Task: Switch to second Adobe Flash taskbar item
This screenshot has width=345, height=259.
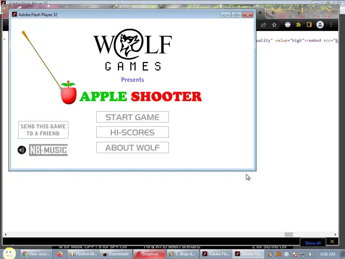Action: (249, 254)
